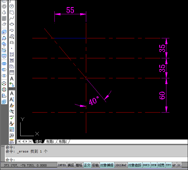
Task: Switch to the 模型 model tab
Action: pos(39,142)
